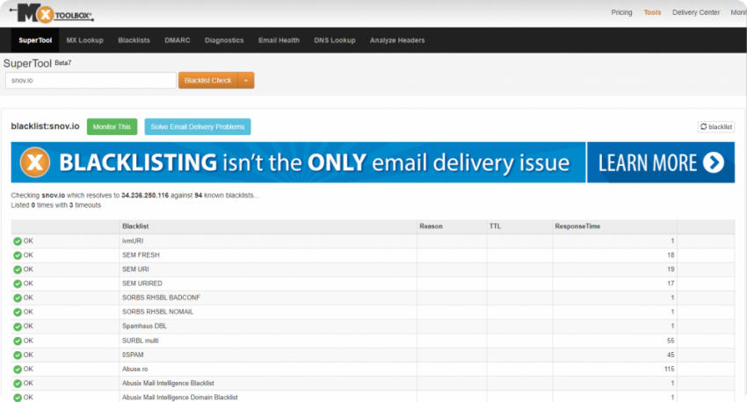Click the OK check icon for SEM URI
Viewport: 747px width, 402px height.
[18, 269]
